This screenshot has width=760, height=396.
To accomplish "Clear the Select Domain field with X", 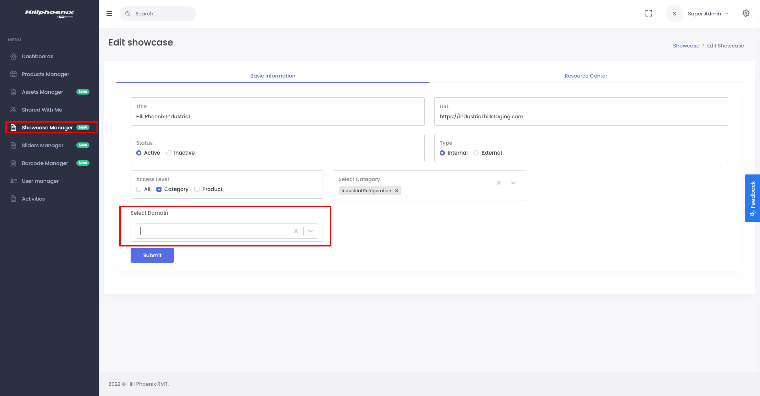I will coord(296,231).
